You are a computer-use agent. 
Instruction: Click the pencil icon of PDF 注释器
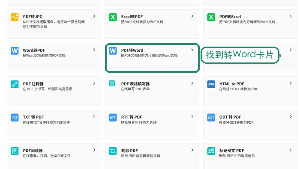(15, 84)
